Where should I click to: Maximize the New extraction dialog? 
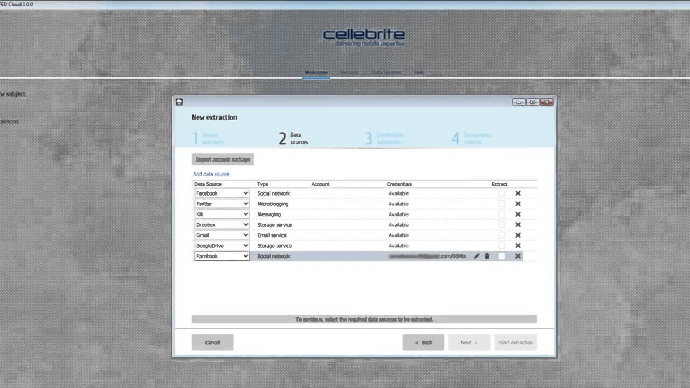pyautogui.click(x=533, y=102)
